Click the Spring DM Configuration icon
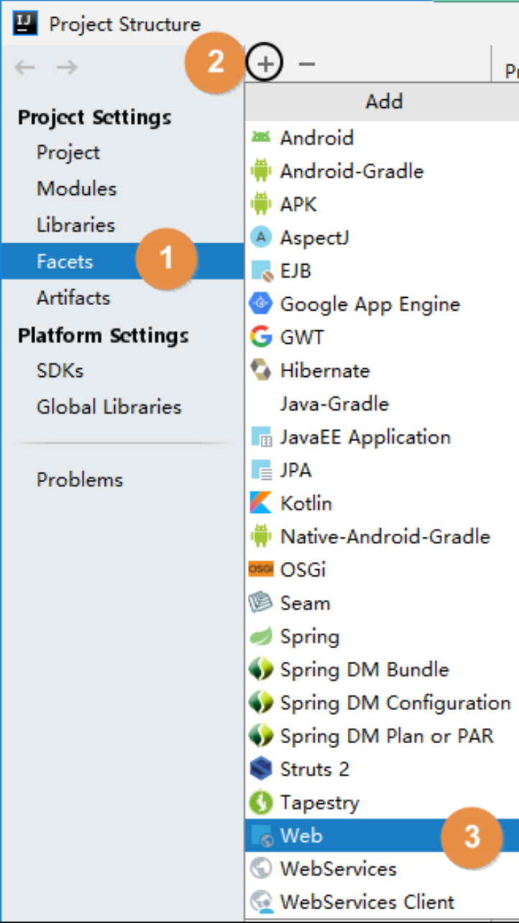The width and height of the screenshot is (519, 923). click(261, 703)
